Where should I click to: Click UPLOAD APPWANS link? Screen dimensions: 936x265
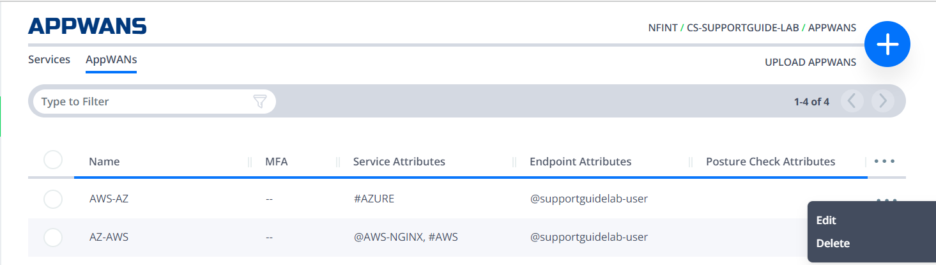coord(811,63)
